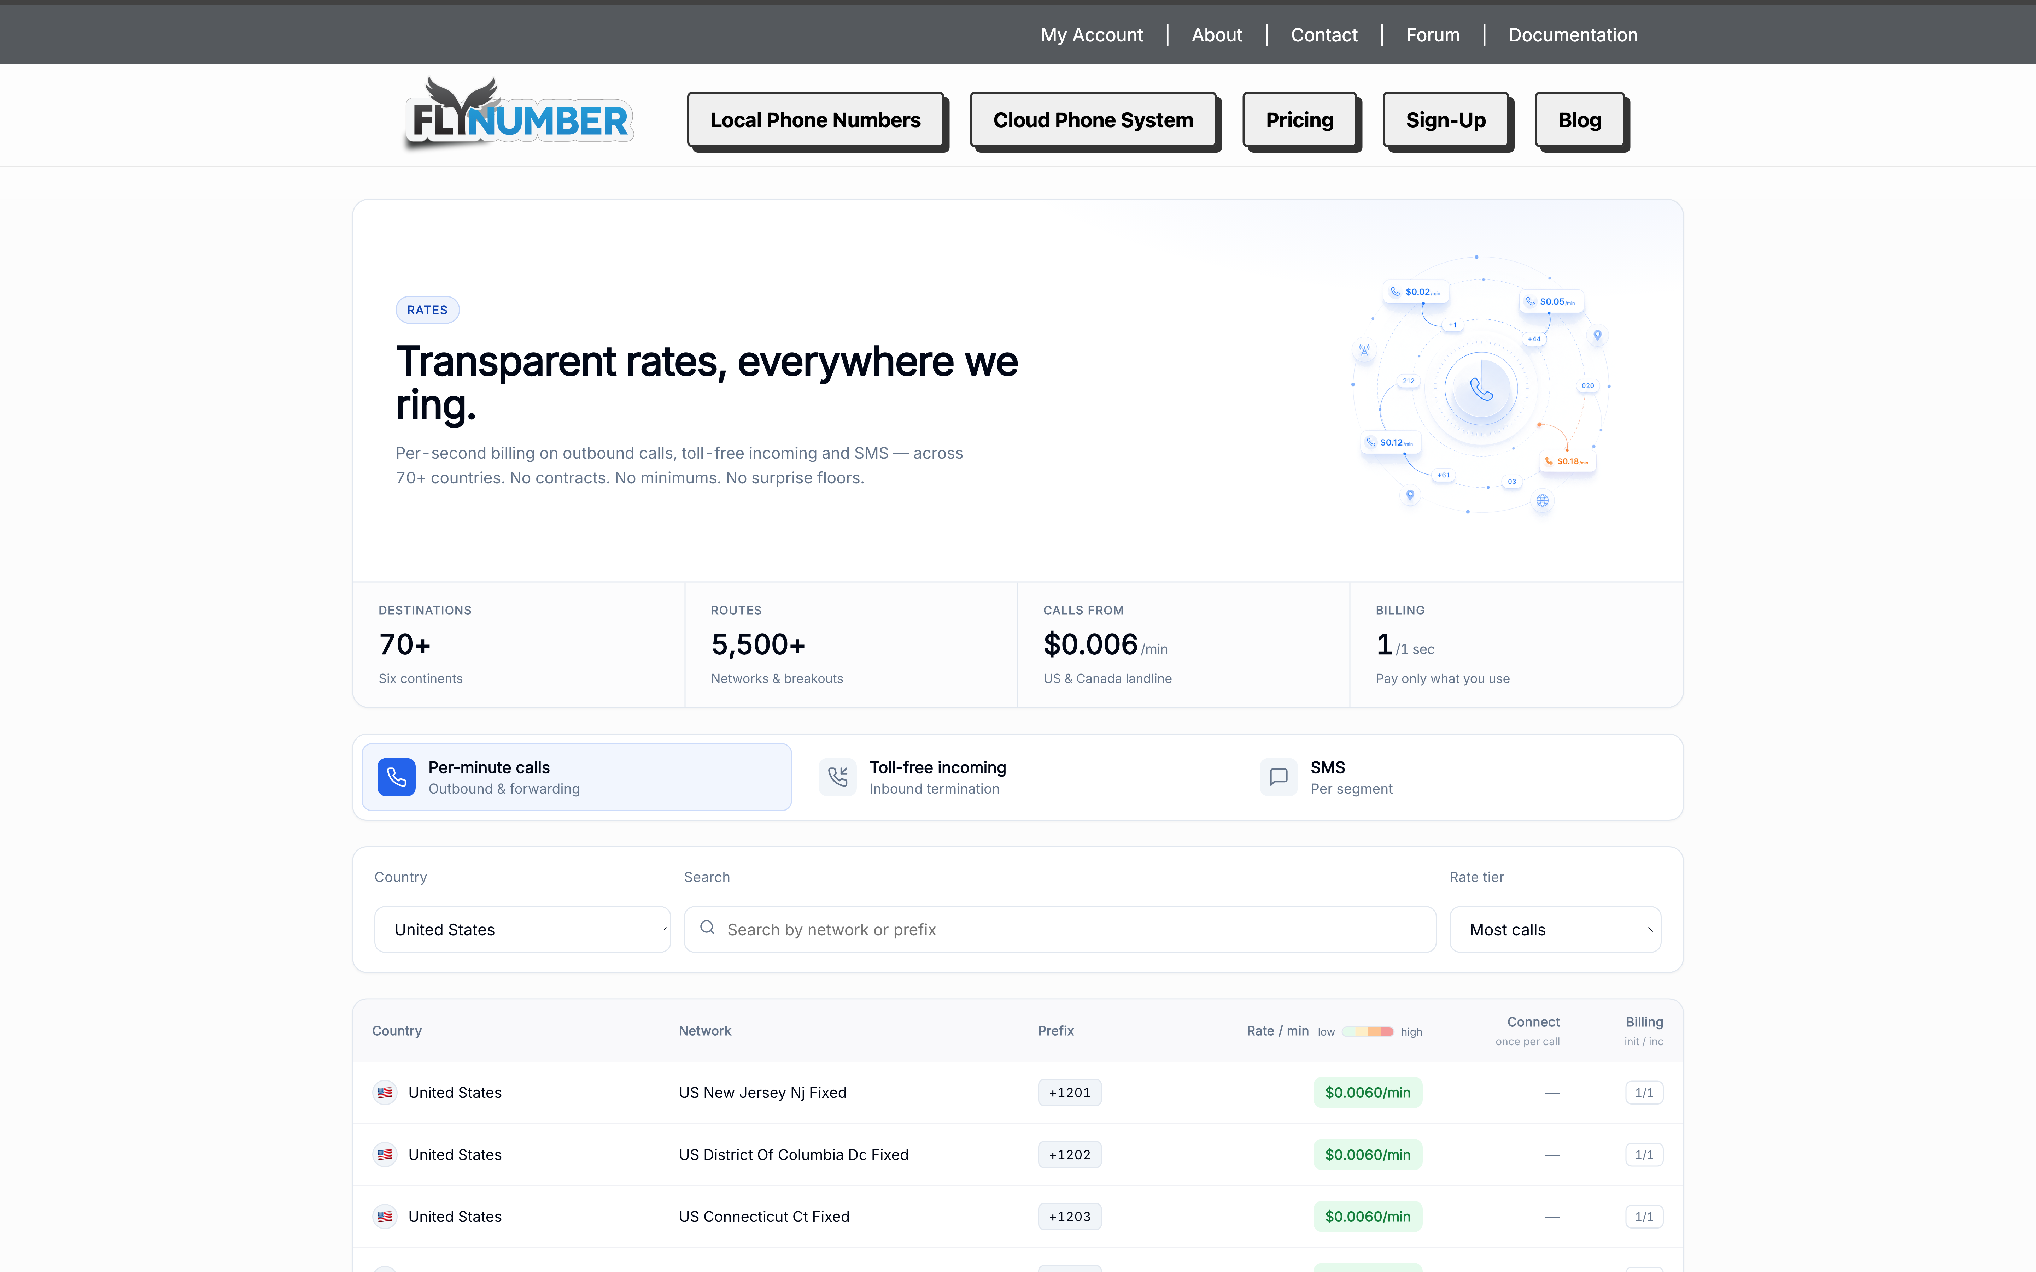This screenshot has height=1272, width=2036.
Task: Open the Documentation link
Action: point(1573,35)
